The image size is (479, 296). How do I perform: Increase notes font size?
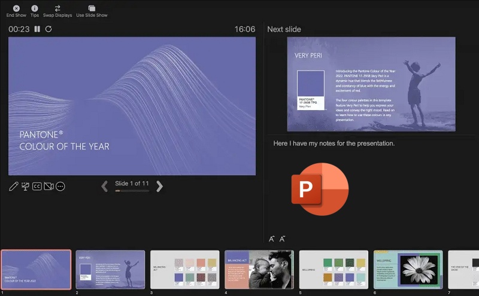coord(271,239)
